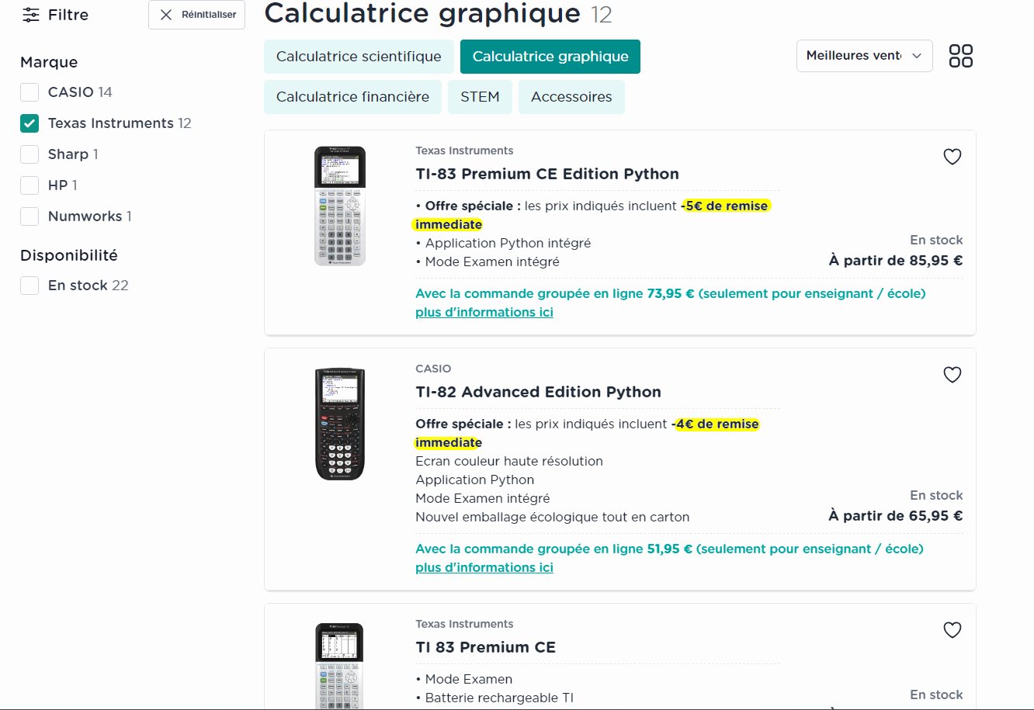Viewport: 1034px width, 710px height.
Task: Click the highlighted '-4€ de remise' text
Action: [x=717, y=424]
